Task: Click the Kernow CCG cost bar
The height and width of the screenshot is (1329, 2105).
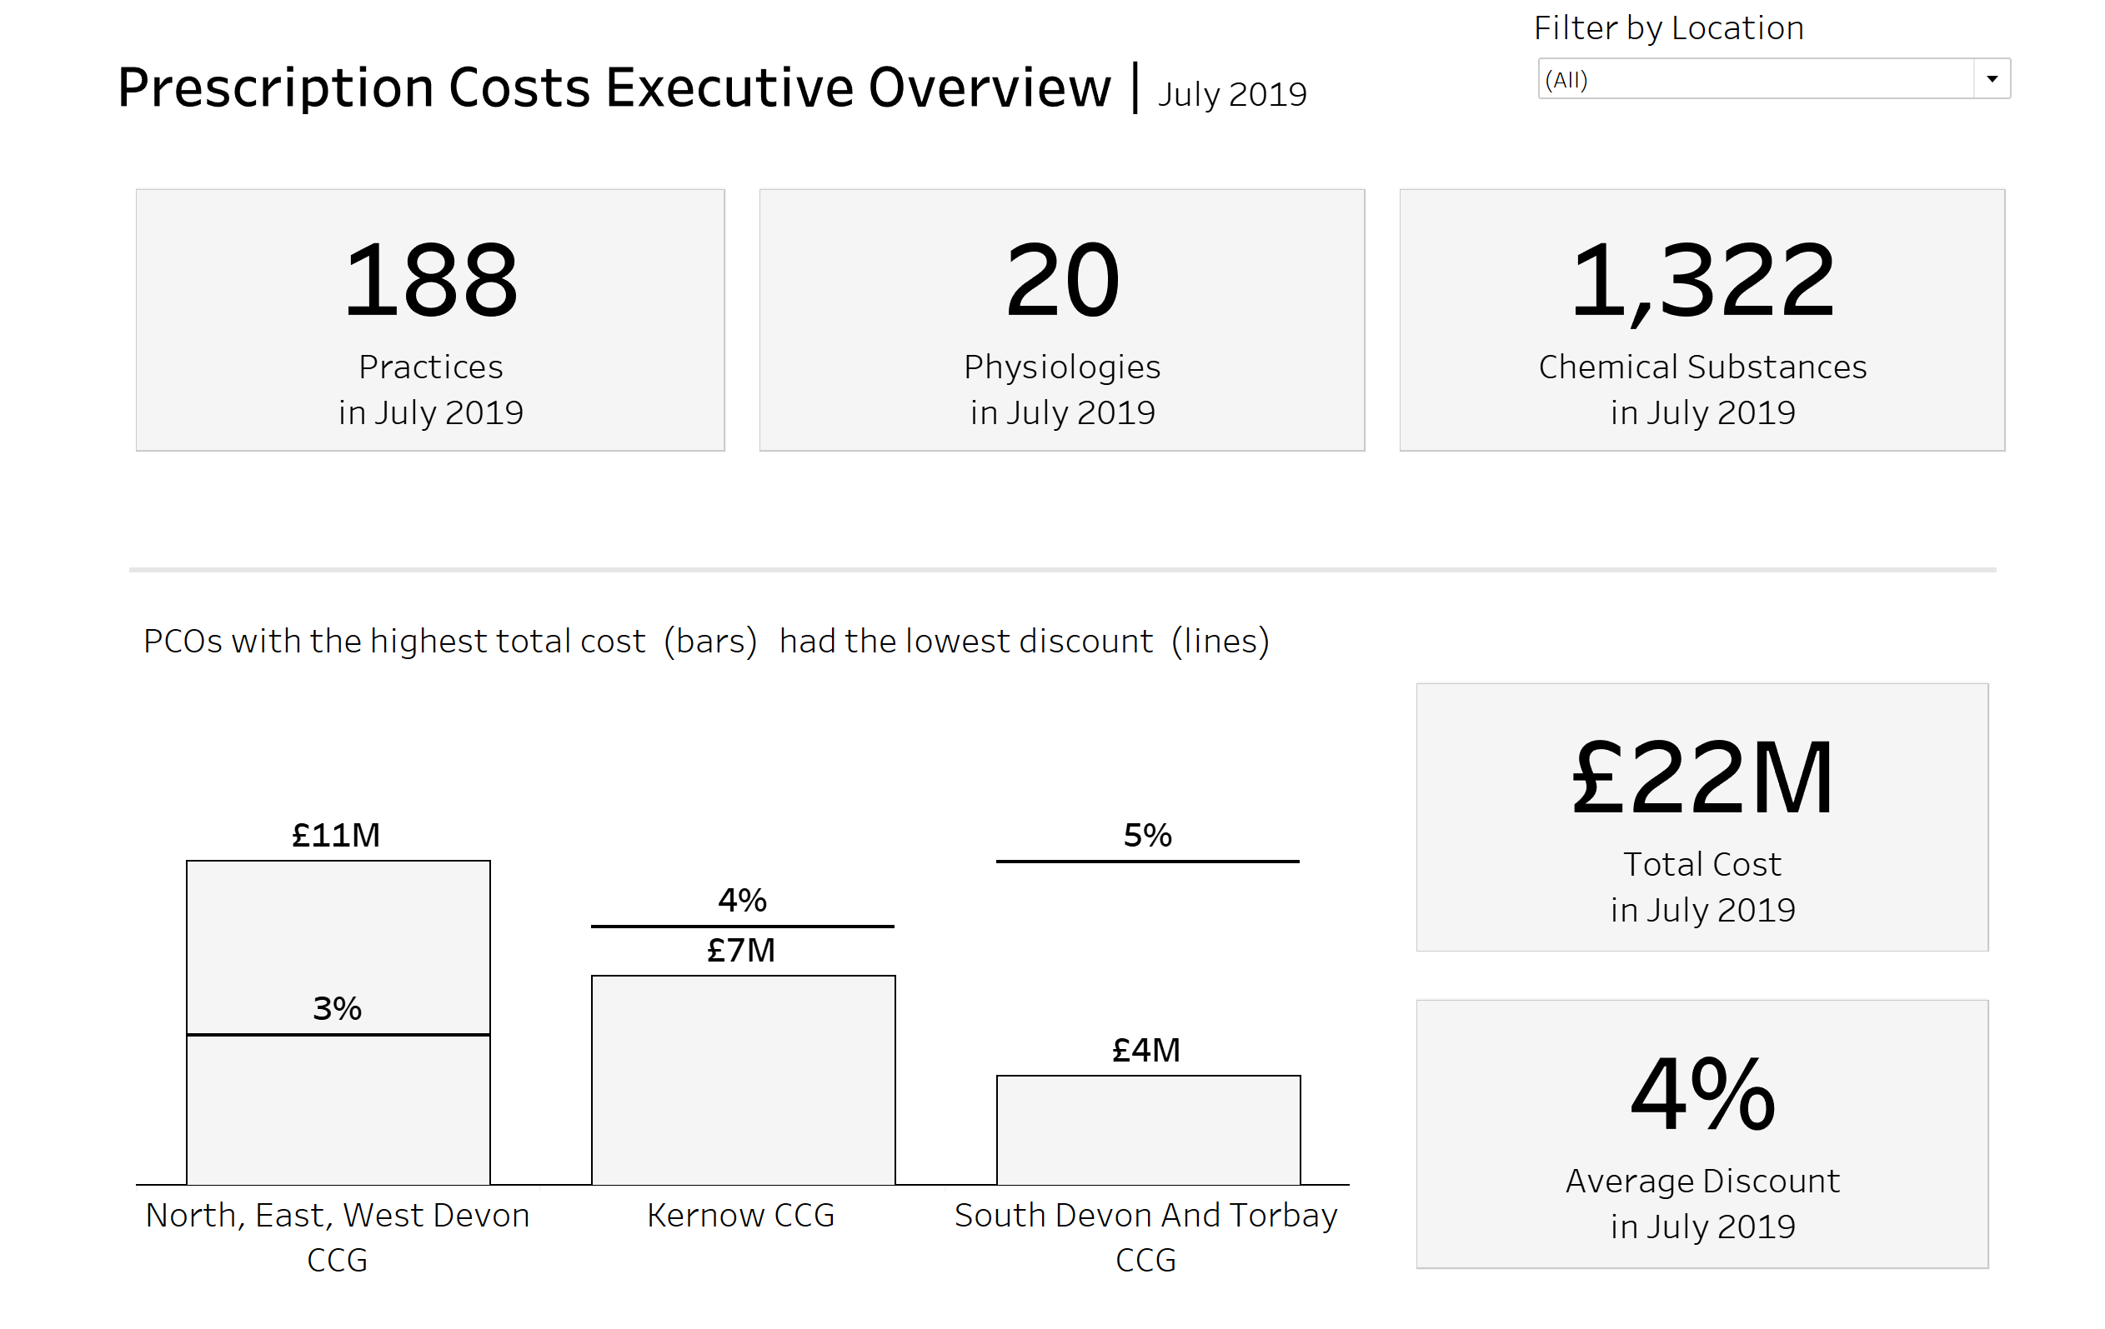Action: pyautogui.click(x=743, y=1080)
